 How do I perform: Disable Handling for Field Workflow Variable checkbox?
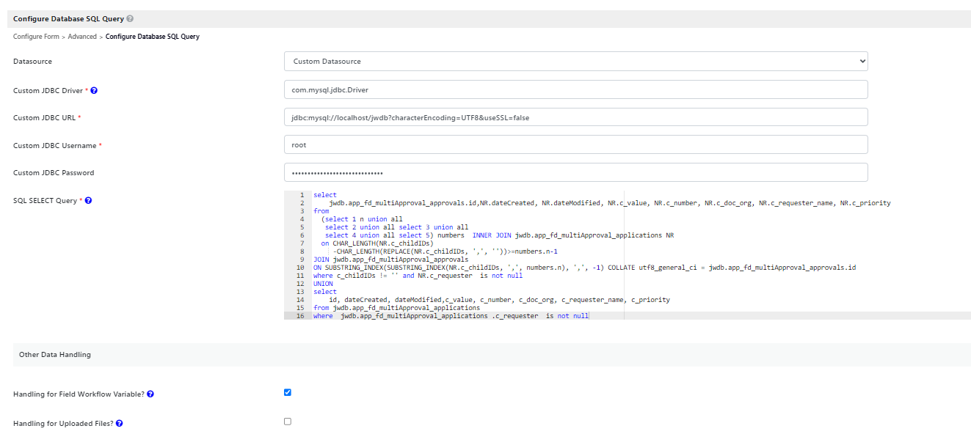click(x=288, y=392)
